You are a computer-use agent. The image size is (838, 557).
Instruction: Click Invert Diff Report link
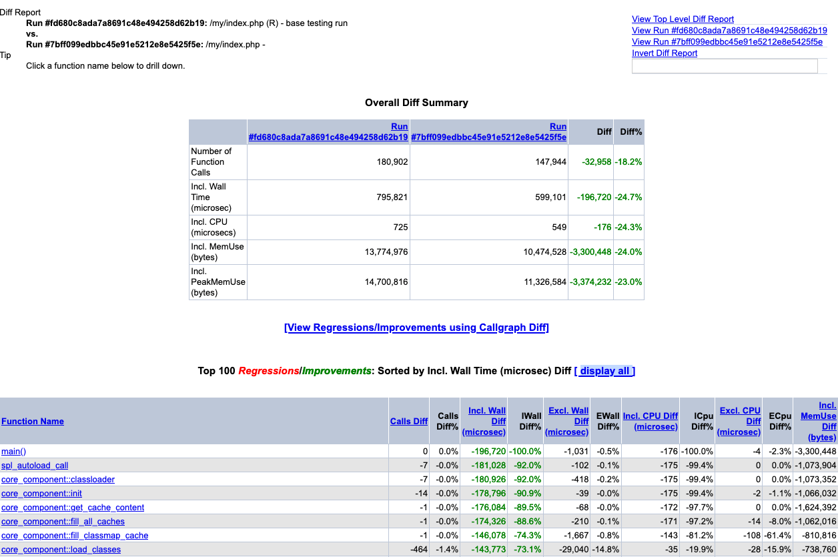coord(665,53)
